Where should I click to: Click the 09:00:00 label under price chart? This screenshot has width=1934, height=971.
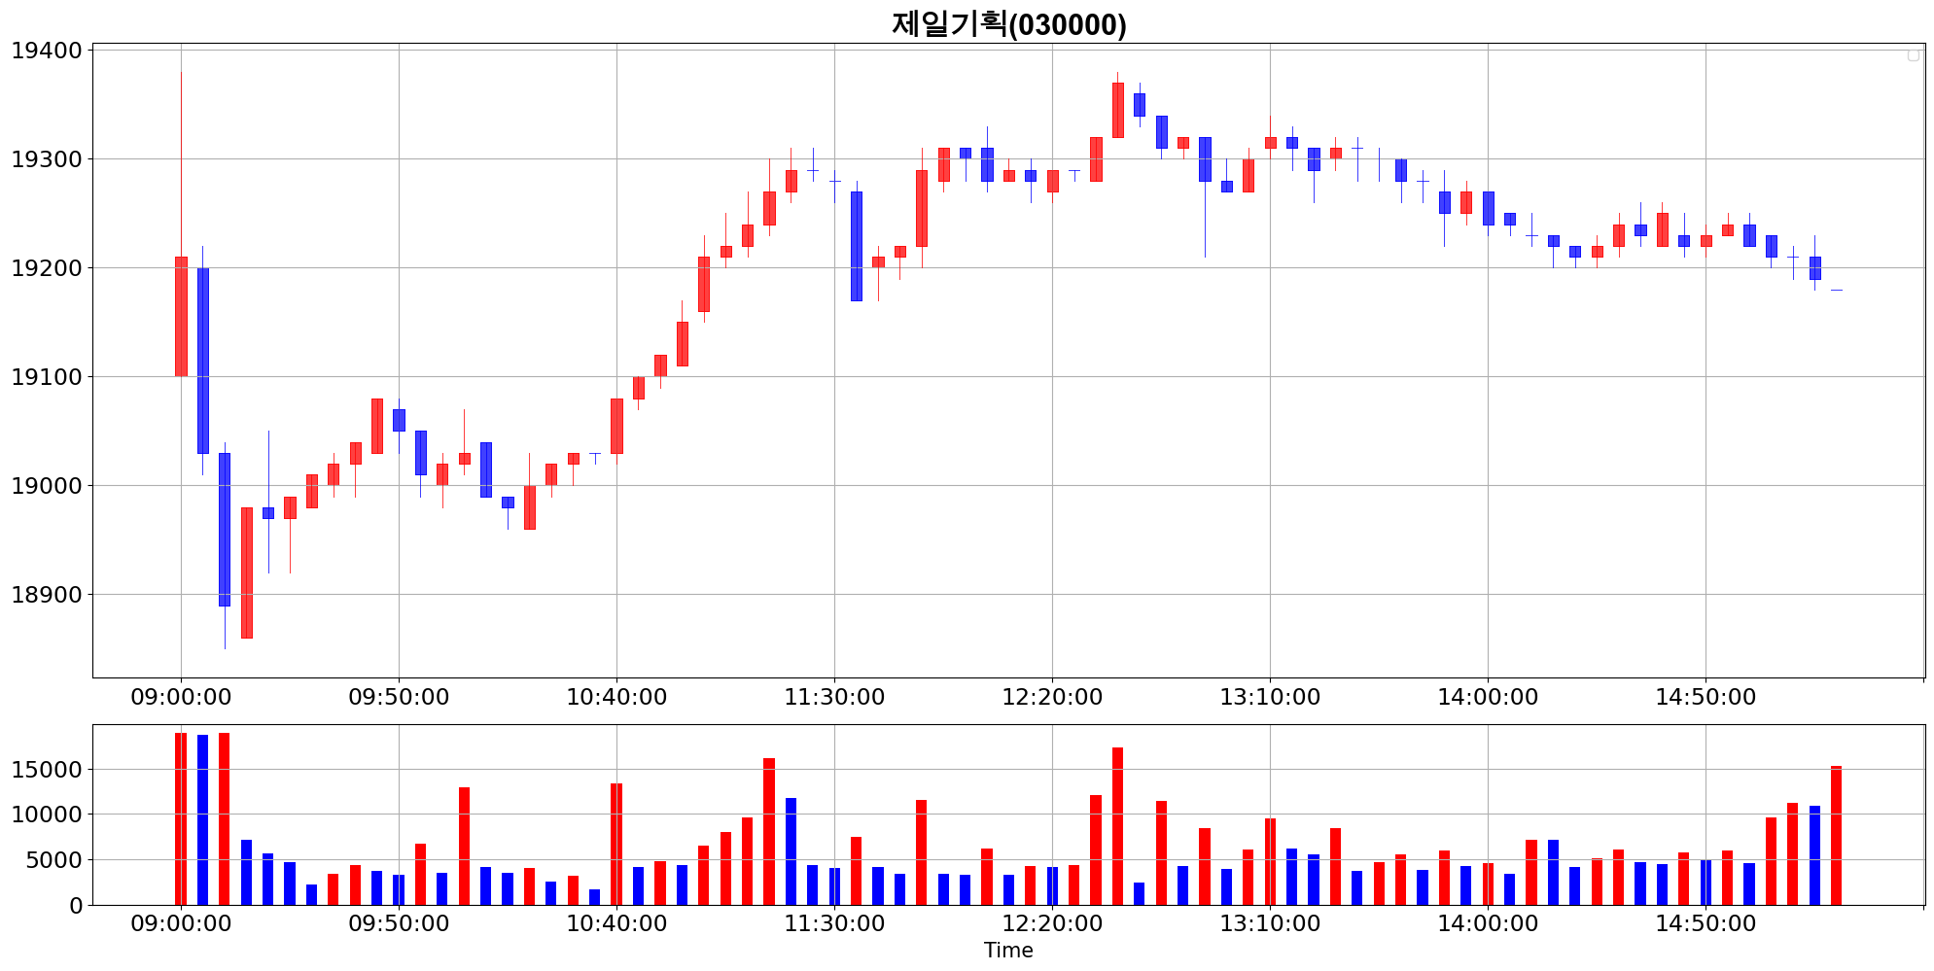tap(181, 697)
